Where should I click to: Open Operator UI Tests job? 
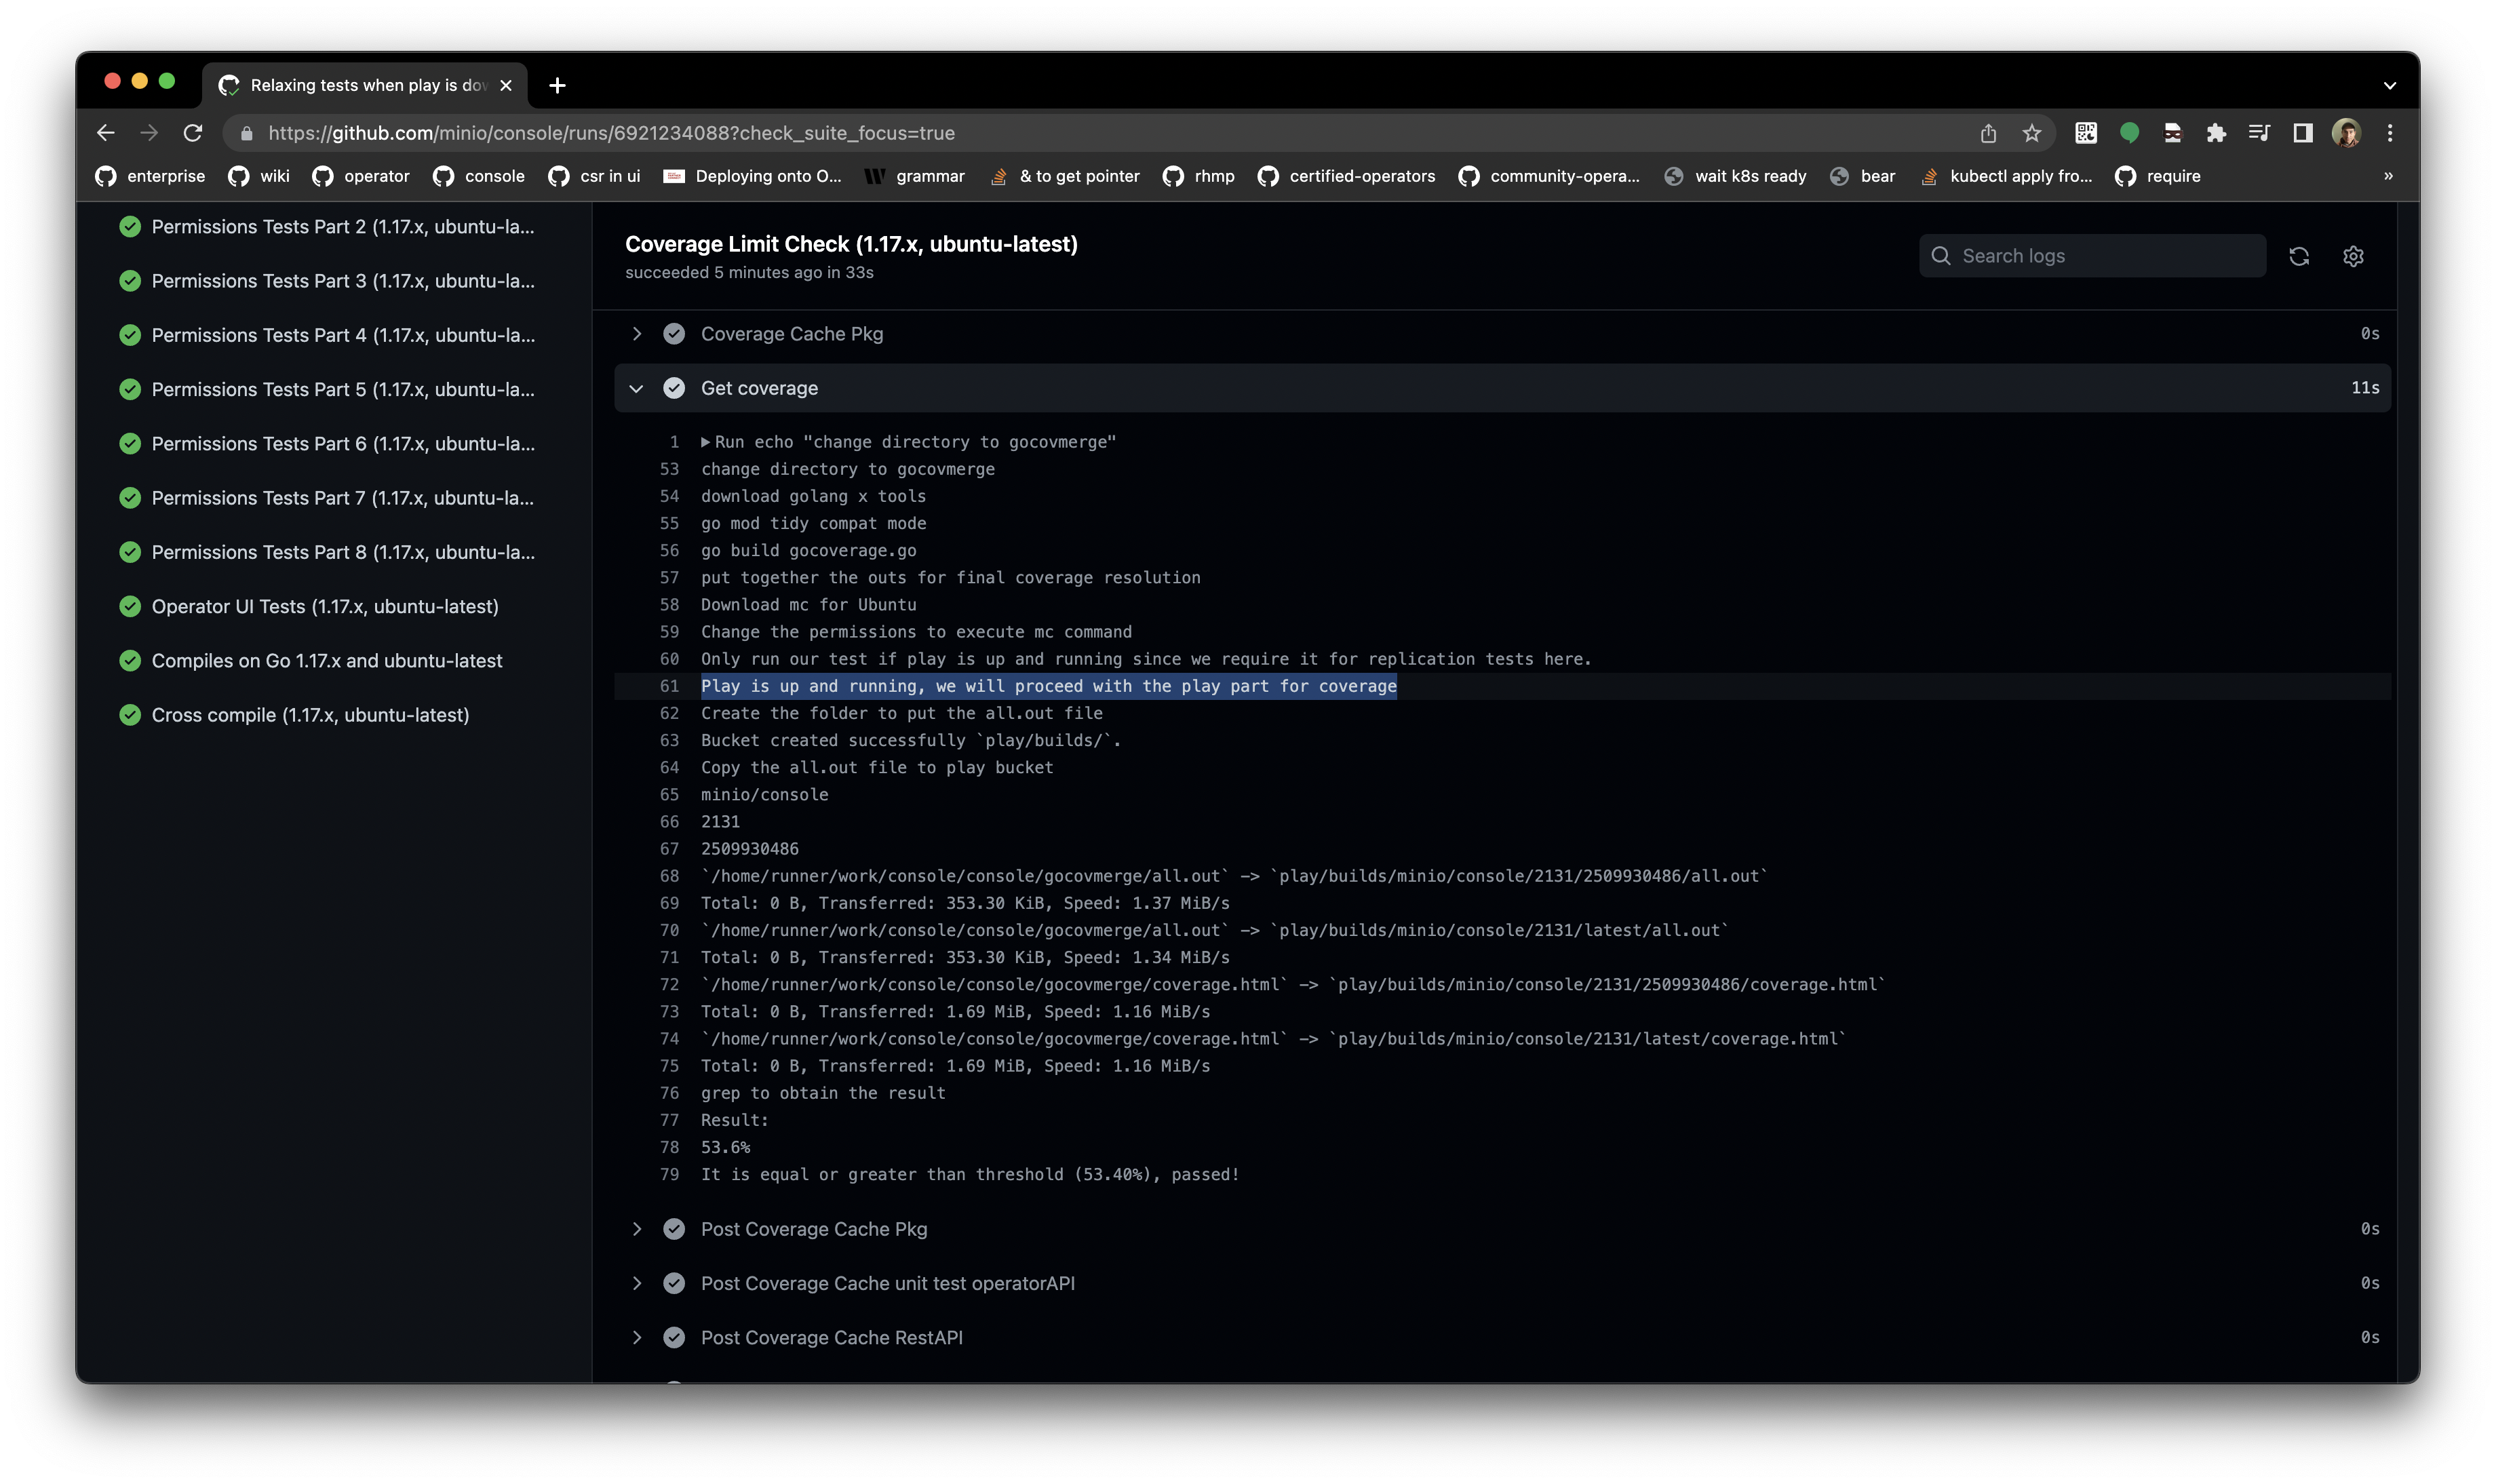(x=324, y=607)
